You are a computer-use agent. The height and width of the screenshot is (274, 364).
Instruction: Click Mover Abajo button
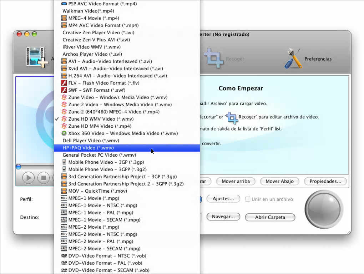click(279, 182)
